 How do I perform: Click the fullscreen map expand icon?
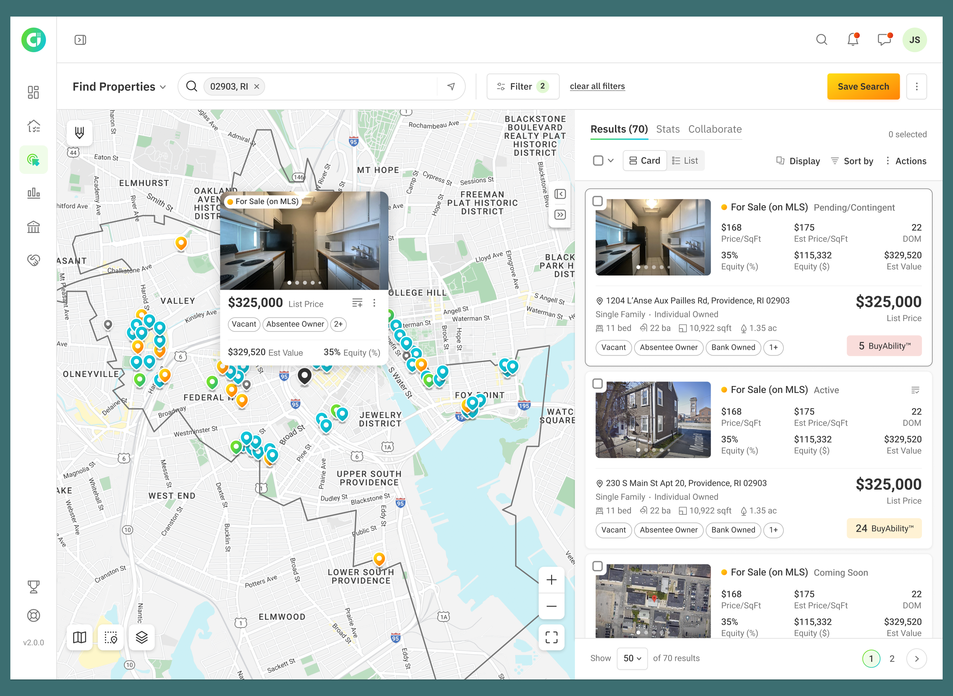point(551,637)
